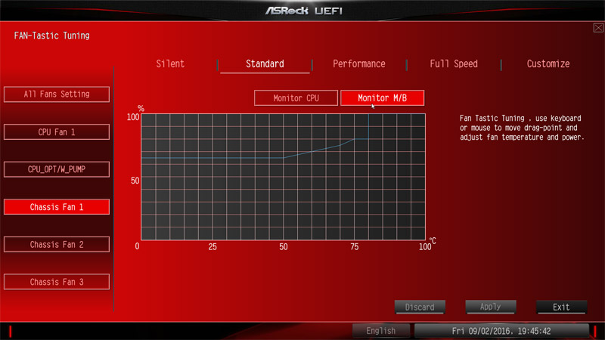
Task: Switch to the Full Speed tab
Action: (454, 63)
